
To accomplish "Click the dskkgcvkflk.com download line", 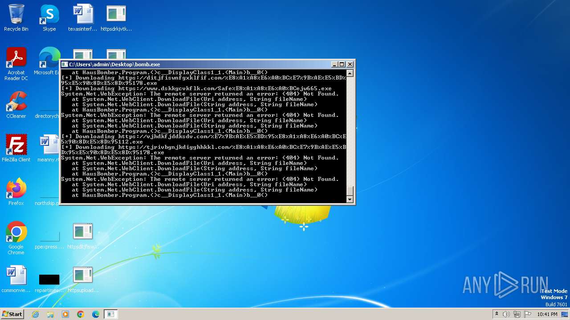I will [x=196, y=88].
